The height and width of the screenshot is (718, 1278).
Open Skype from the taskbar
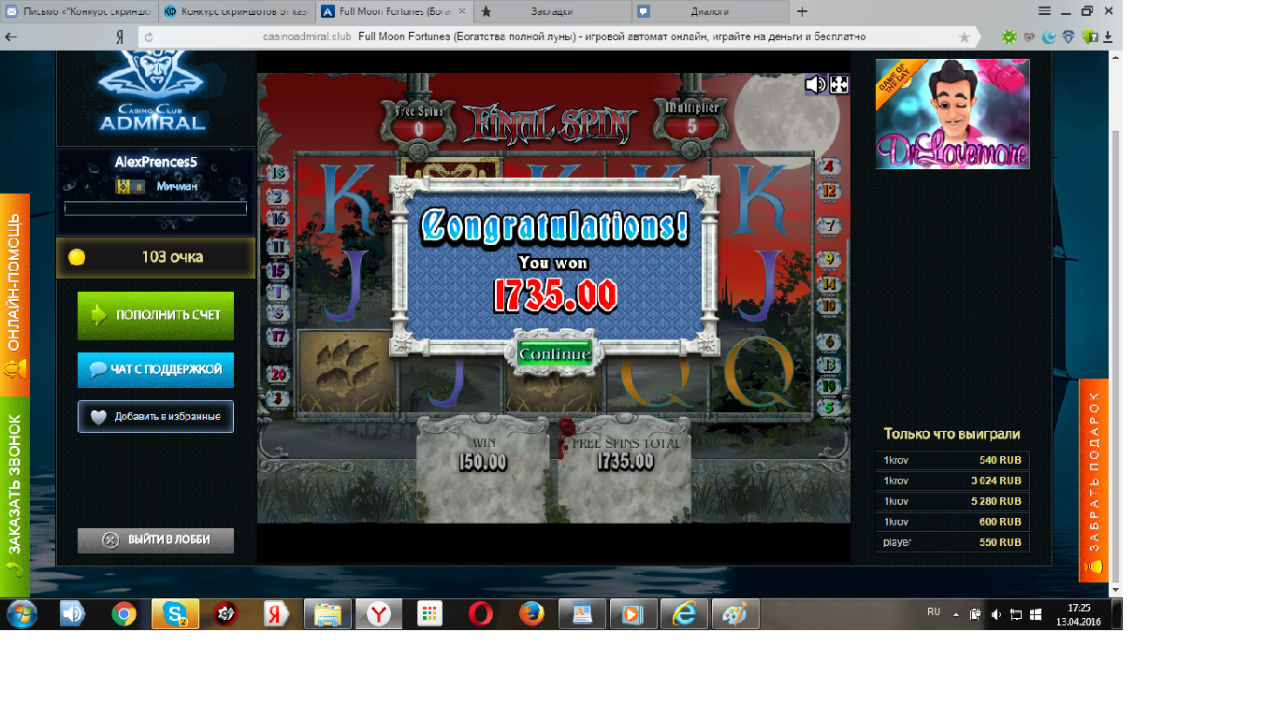[175, 614]
